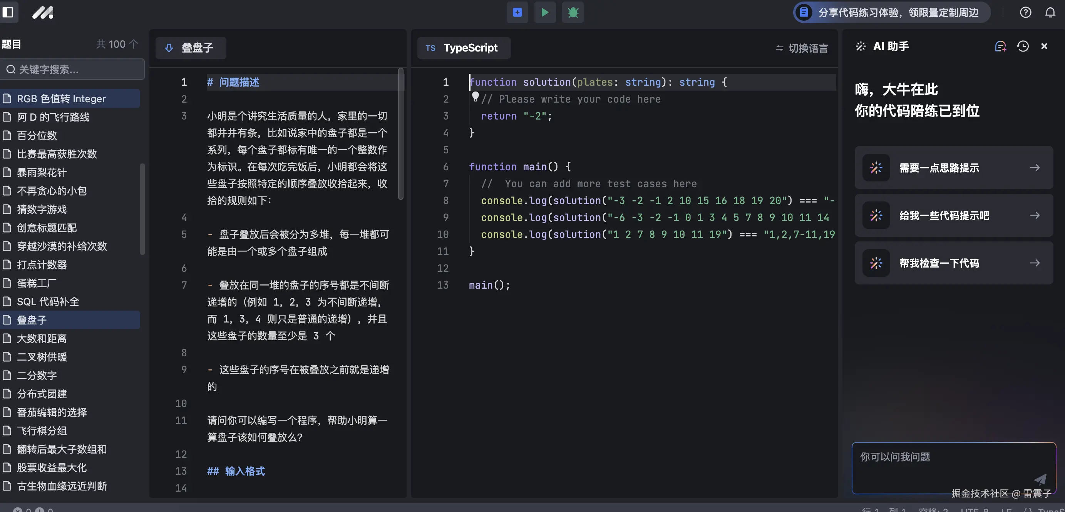
Task: Click the green bug debug icon
Action: click(573, 12)
